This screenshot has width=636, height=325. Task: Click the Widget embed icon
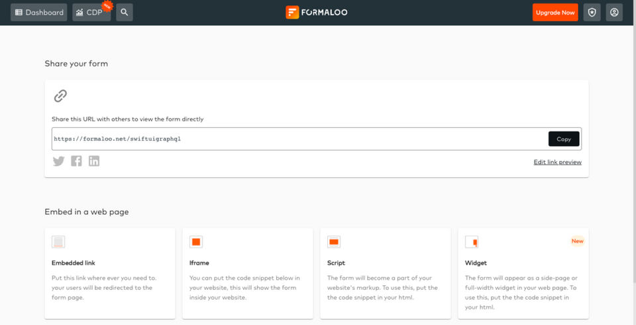[x=472, y=242]
